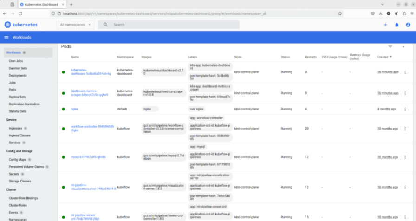Image resolution: width=416 pixels, height=221 pixels.
Task: Open Pods in the sidebar
Action: coord(13,90)
